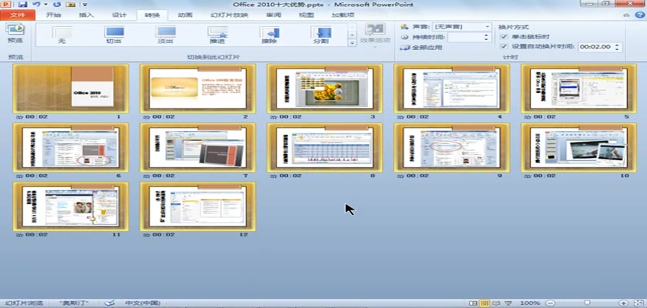The width and height of the screenshot is (647, 308).
Task: Click the zoom out minus icon
Action: pyautogui.click(x=550, y=303)
